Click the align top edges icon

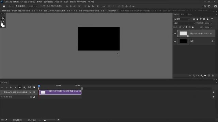[85, 6]
